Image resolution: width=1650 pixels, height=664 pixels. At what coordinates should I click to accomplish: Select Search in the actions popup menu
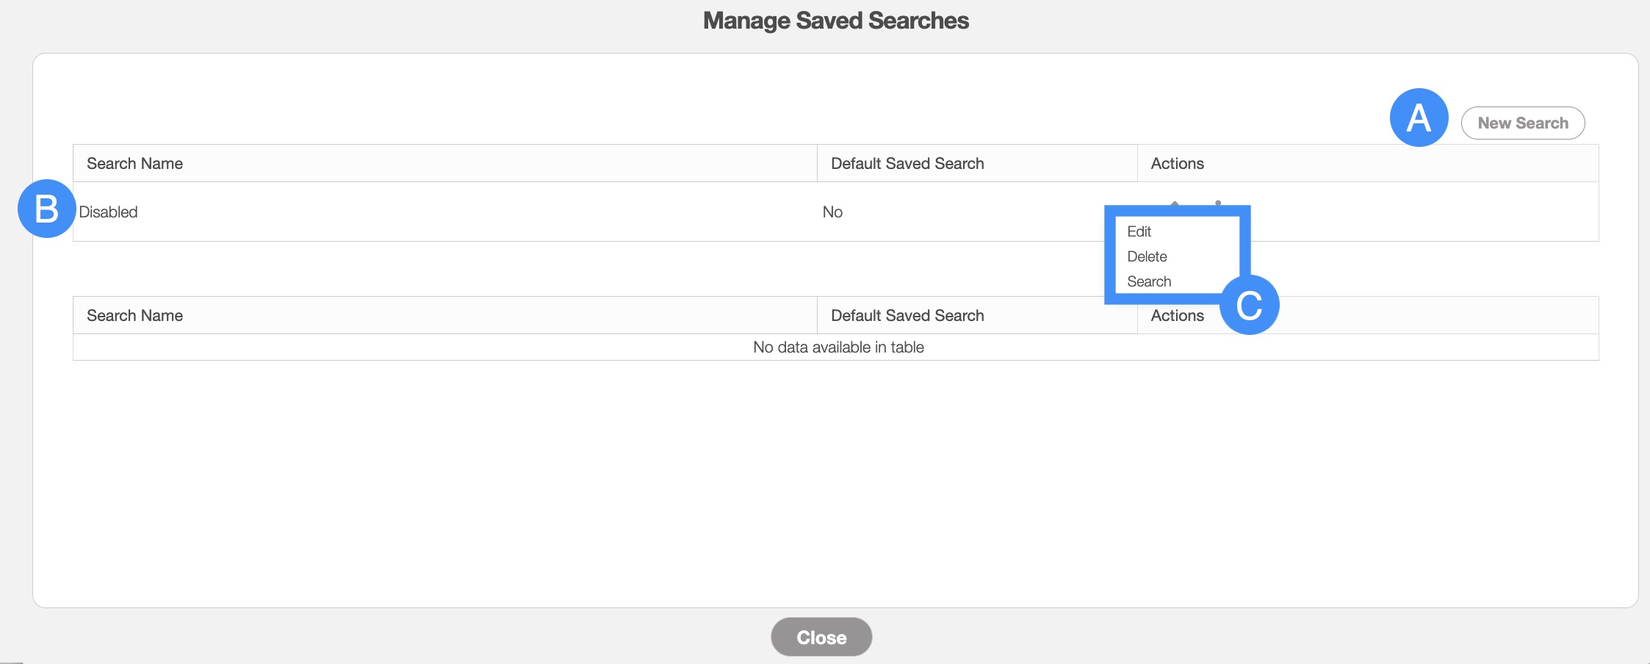click(1149, 281)
